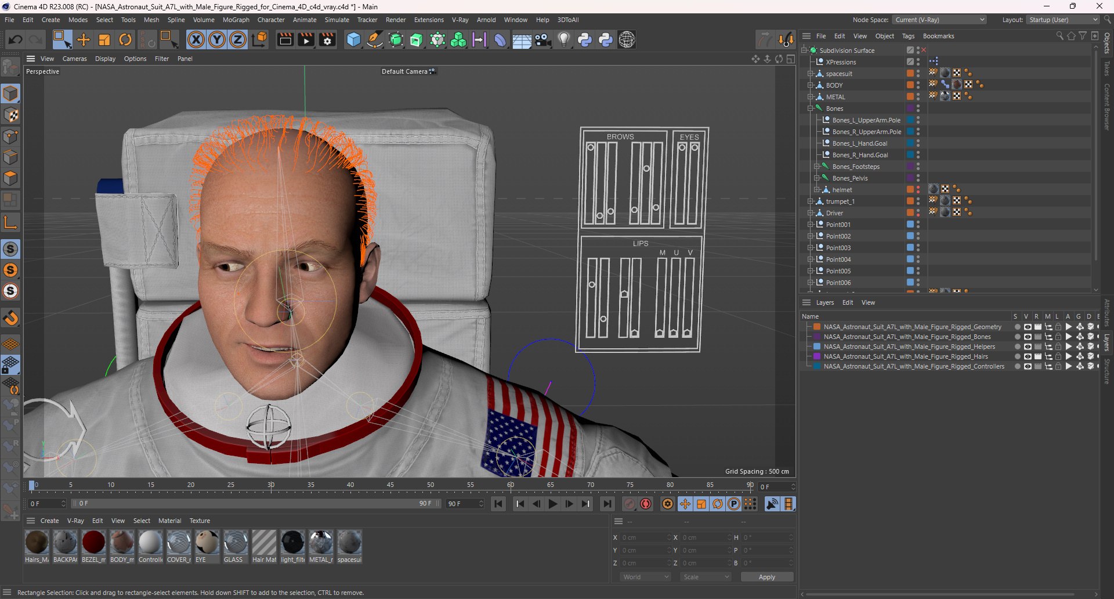The height and width of the screenshot is (599, 1114).
Task: Open material manager Create menu
Action: pyautogui.click(x=49, y=521)
